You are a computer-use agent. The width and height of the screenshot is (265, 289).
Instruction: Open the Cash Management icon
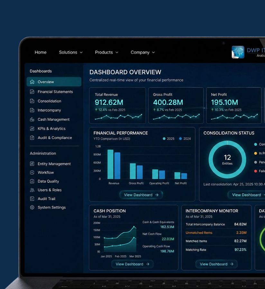(32, 120)
